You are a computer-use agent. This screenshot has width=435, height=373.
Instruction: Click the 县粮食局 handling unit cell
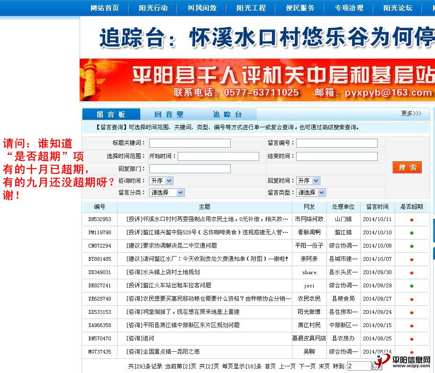343,299
